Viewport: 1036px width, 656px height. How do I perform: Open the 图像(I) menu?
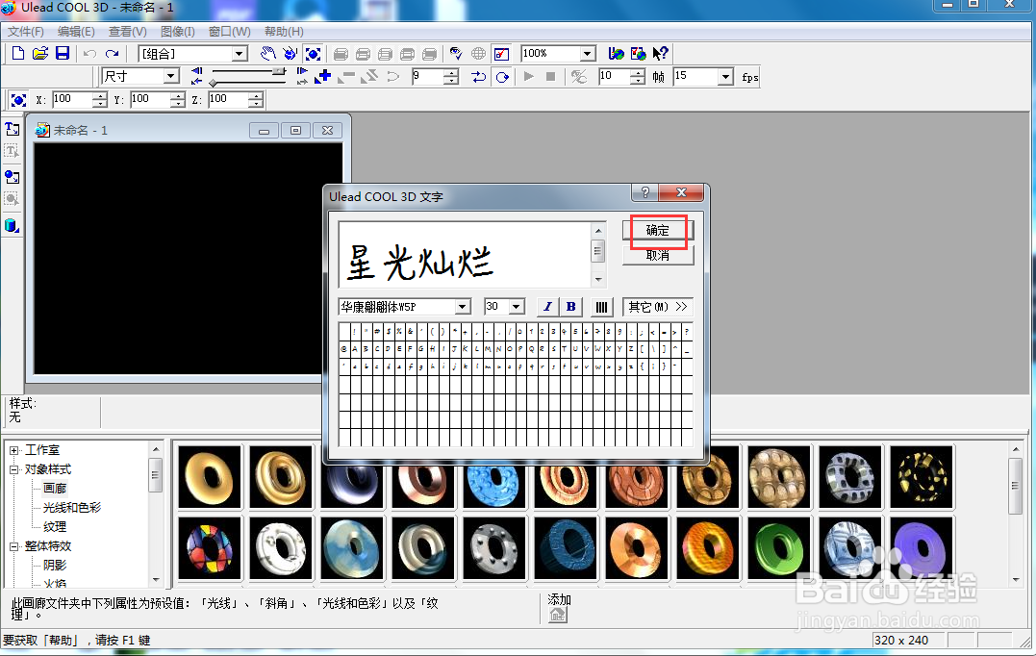[x=178, y=32]
